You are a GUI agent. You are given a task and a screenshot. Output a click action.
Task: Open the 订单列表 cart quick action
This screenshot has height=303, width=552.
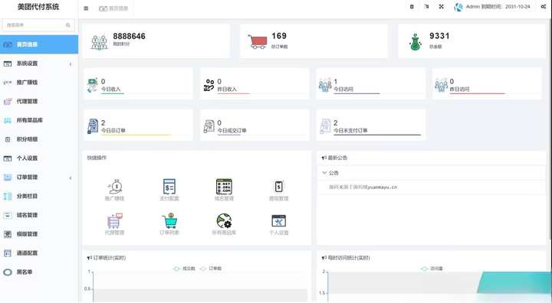click(169, 221)
